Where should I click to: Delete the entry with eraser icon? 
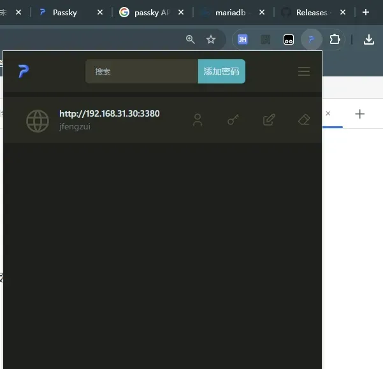point(304,120)
